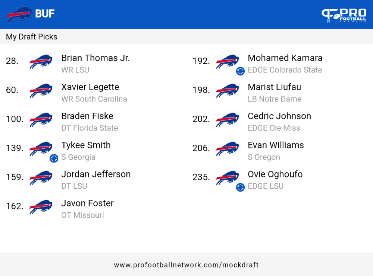
Task: Click the Bills logo next to pick 198
Action: (228, 91)
